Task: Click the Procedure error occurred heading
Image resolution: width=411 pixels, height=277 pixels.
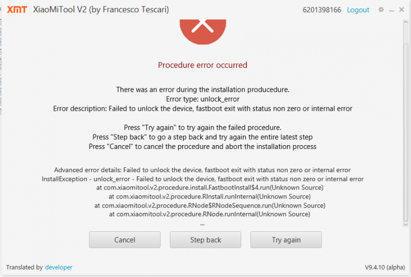Action: click(x=203, y=65)
